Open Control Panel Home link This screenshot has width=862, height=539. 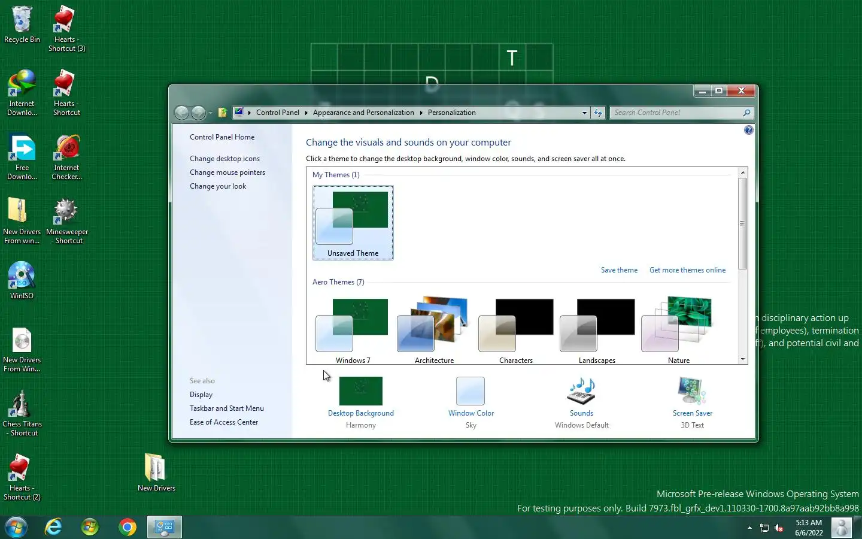(x=222, y=137)
